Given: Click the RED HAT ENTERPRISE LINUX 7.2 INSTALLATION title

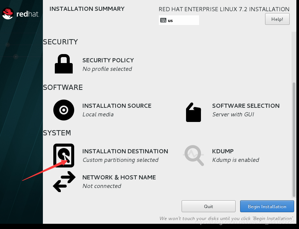Looking at the screenshot, I should coord(224,9).
